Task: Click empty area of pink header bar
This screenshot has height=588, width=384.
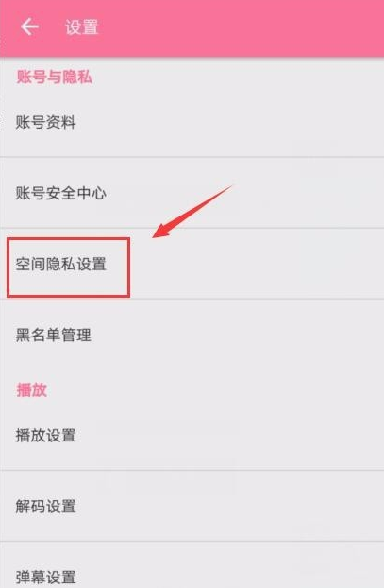Action: pos(240,28)
